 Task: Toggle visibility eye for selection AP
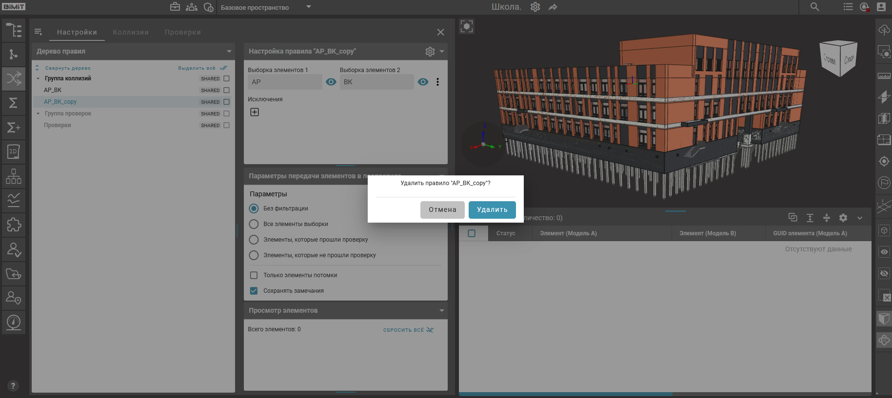click(331, 82)
